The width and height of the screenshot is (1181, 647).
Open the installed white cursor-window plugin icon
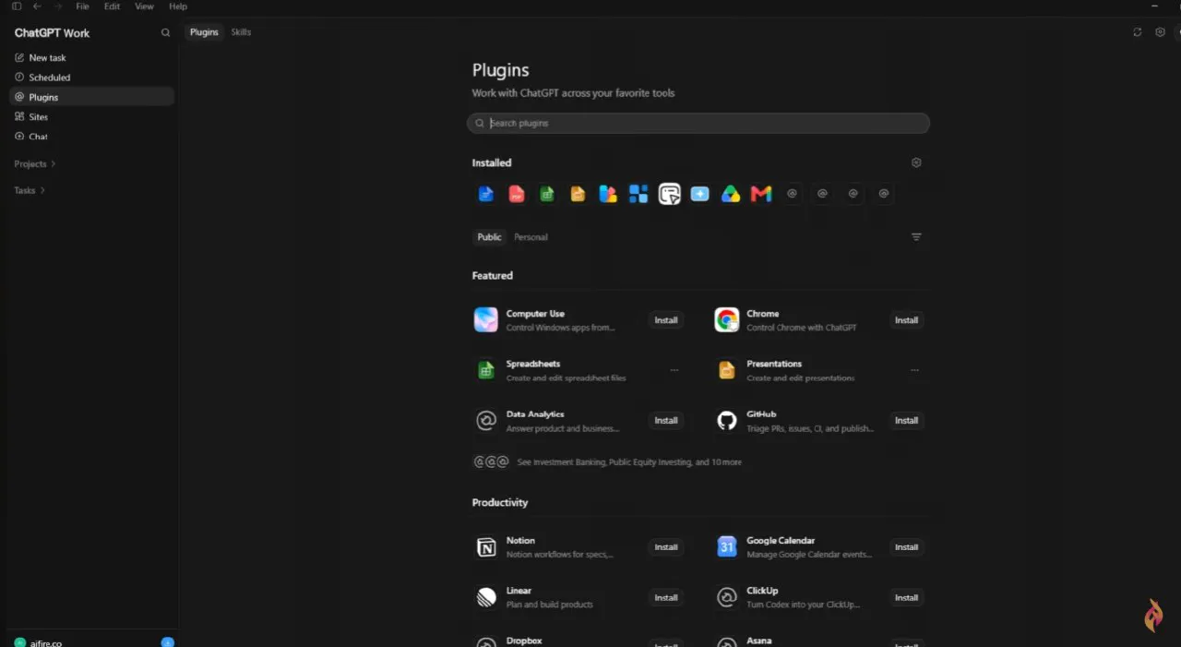click(670, 194)
